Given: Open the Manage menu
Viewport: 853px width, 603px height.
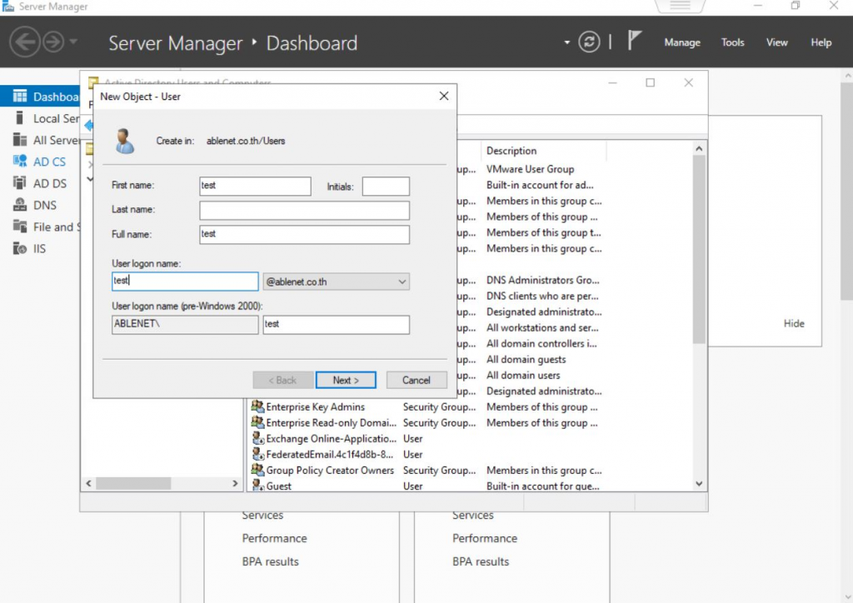Looking at the screenshot, I should pyautogui.click(x=681, y=42).
